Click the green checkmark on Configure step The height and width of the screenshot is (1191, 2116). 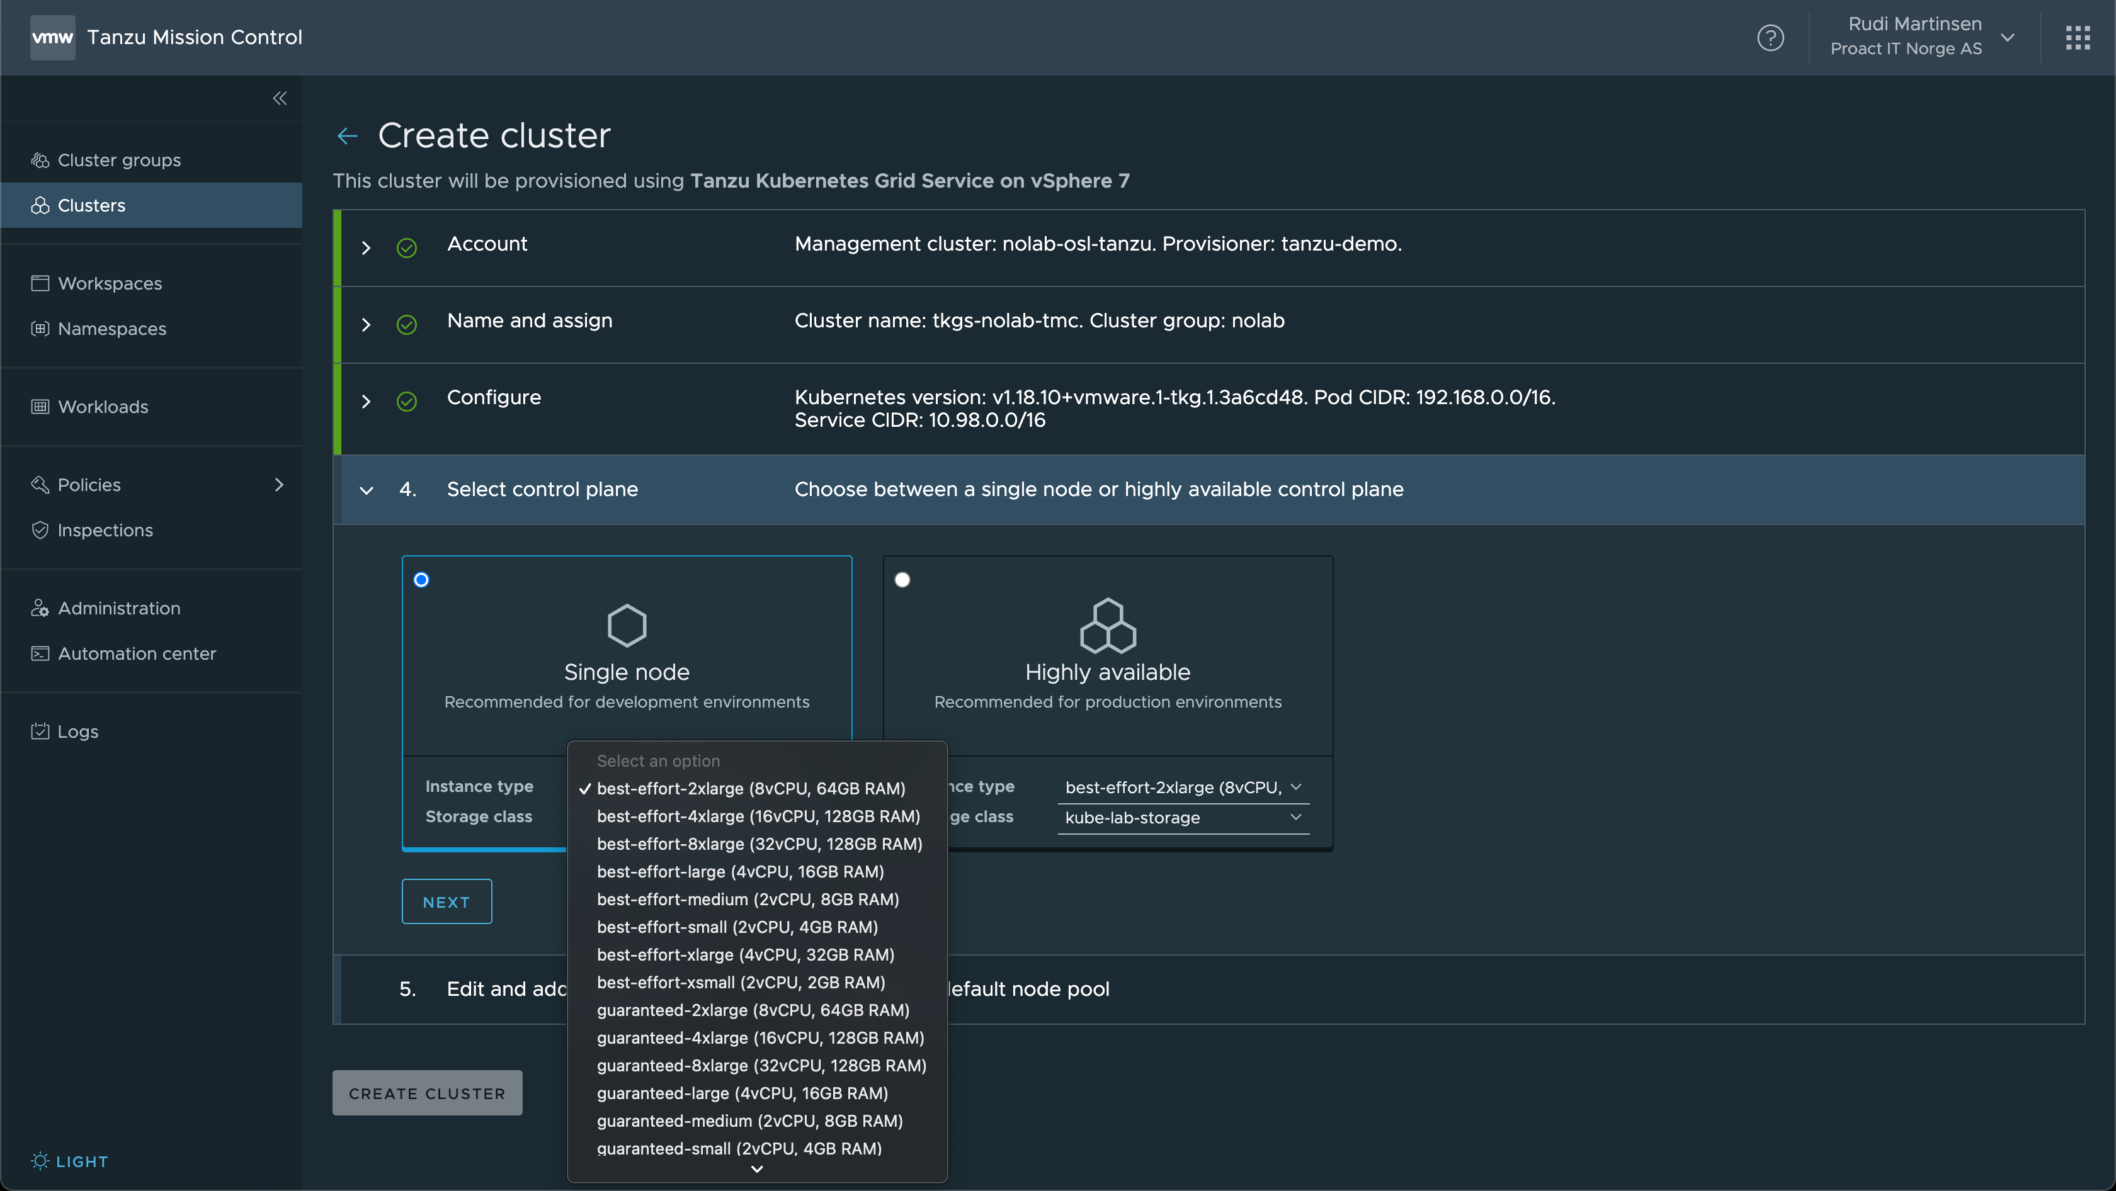coord(407,402)
